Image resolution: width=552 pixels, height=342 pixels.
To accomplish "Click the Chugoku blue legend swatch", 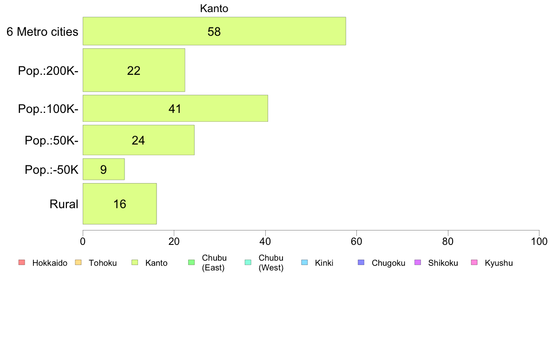I will pyautogui.click(x=361, y=263).
